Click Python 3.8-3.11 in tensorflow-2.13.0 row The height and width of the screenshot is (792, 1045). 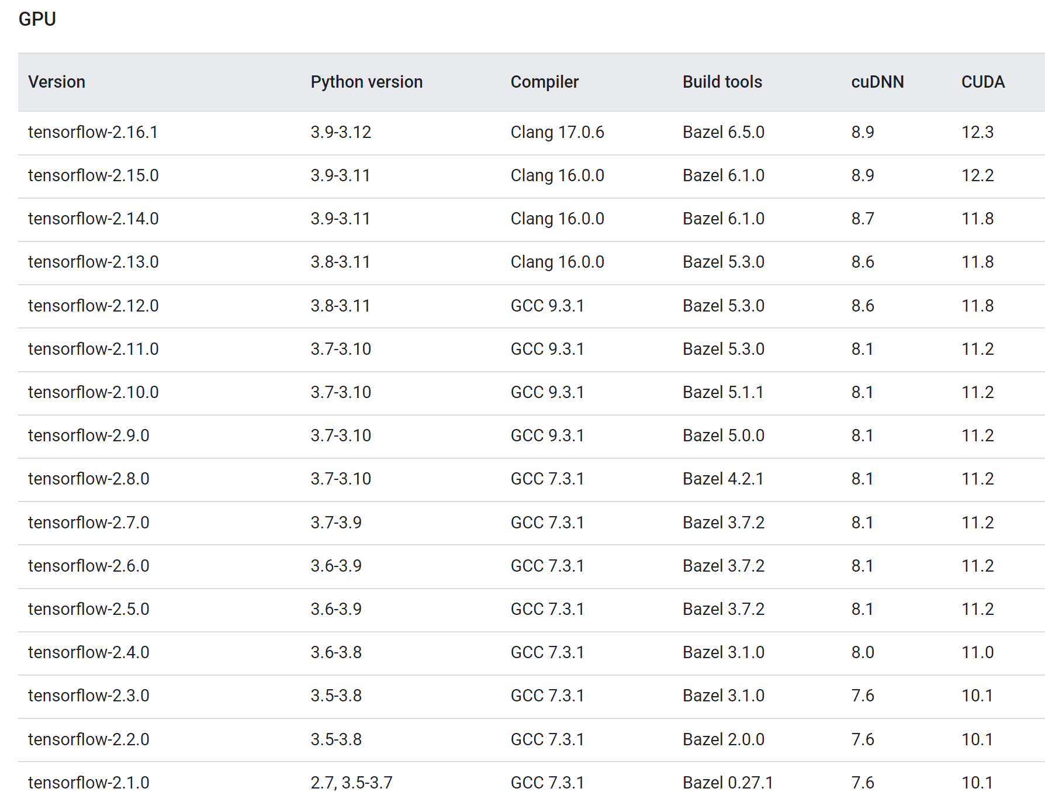click(x=340, y=262)
